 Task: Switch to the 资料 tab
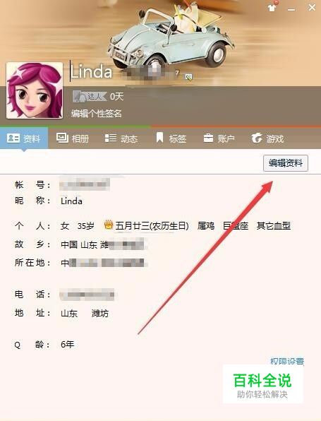(24, 138)
